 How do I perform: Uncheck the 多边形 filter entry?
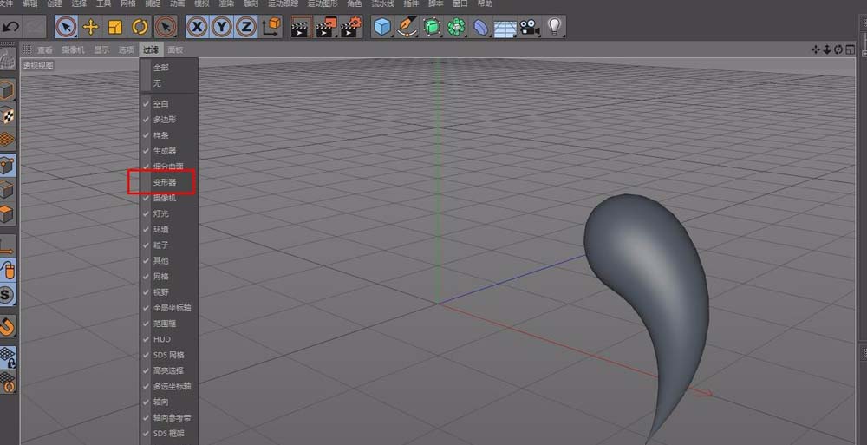165,120
